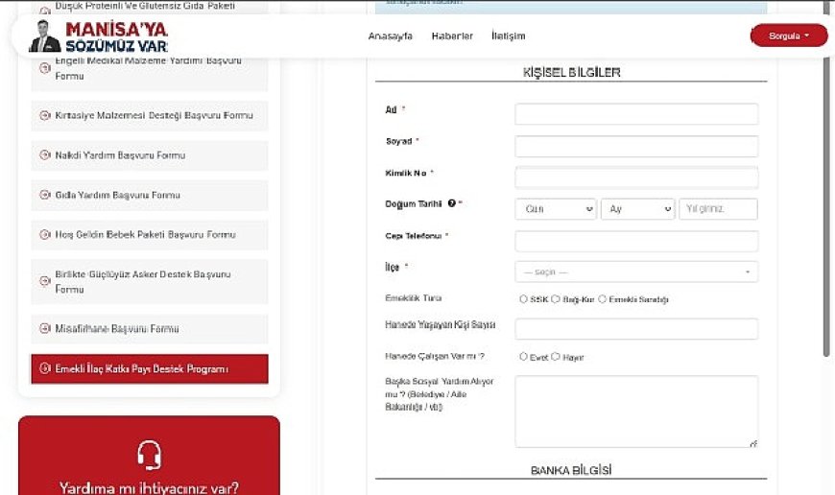Click the red Sorgula button
Viewport: 835px width, 495px height.
pyautogui.click(x=788, y=36)
